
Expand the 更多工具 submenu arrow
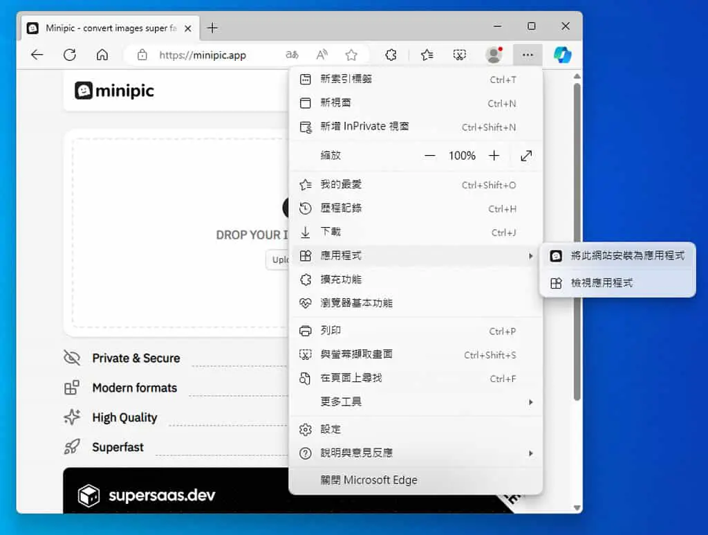point(530,401)
